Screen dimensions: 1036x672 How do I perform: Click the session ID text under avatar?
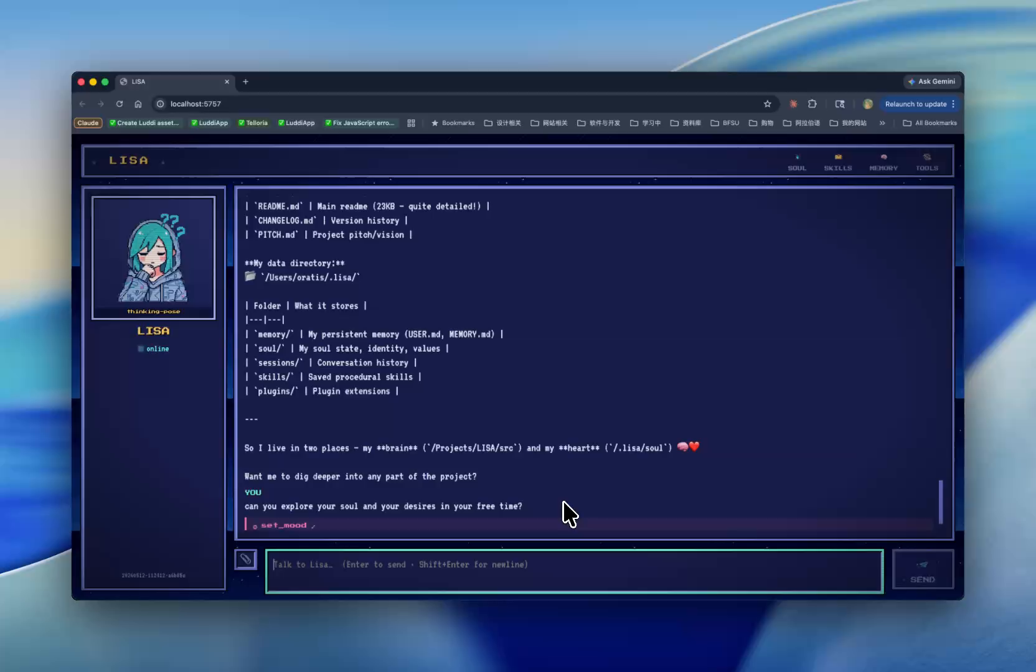153,576
